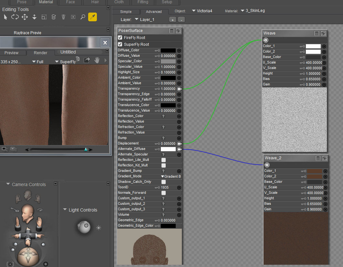The width and height of the screenshot is (343, 267).
Task: Toggle the FireFly Root checkbox
Action: (120, 38)
